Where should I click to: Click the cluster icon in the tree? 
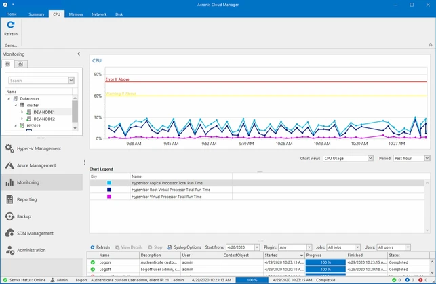click(x=22, y=105)
